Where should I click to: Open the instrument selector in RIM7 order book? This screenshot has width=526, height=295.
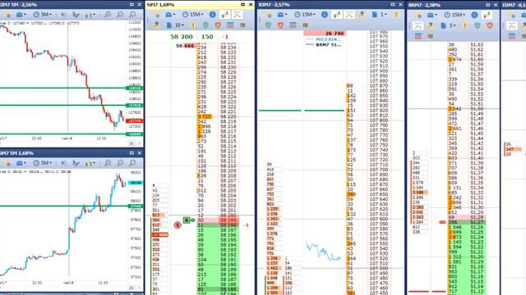point(268,15)
